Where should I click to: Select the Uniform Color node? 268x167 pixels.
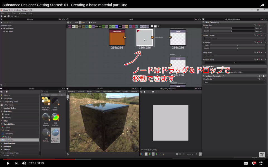point(117,38)
